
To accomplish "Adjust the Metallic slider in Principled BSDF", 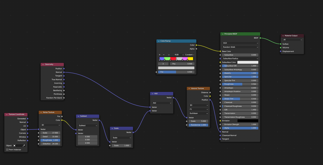I will pos(240,73).
